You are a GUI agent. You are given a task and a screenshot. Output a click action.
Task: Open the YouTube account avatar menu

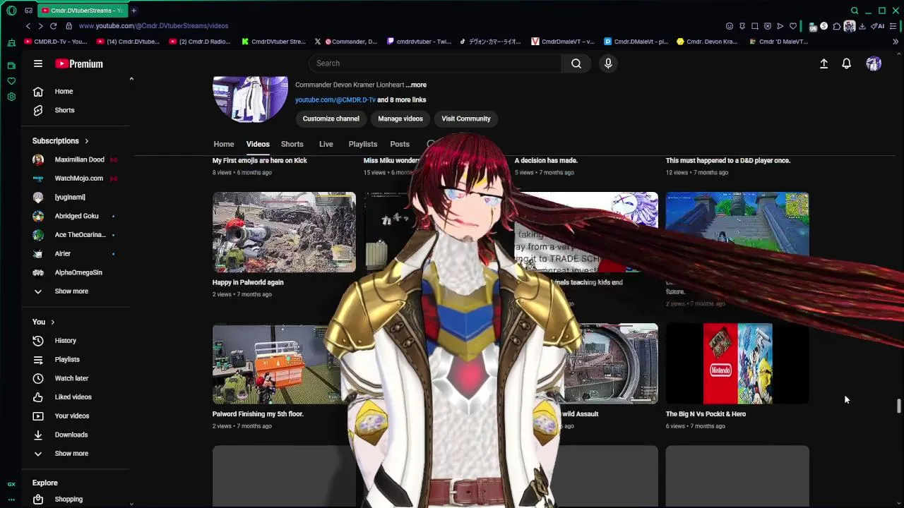point(874,64)
